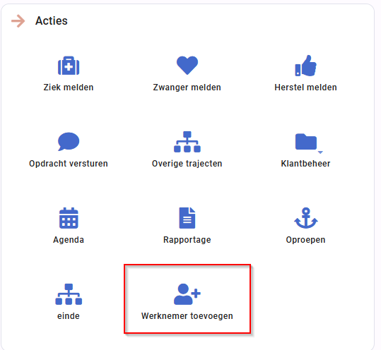Click the Acties panel heading
This screenshot has height=350, width=381.
tap(52, 21)
